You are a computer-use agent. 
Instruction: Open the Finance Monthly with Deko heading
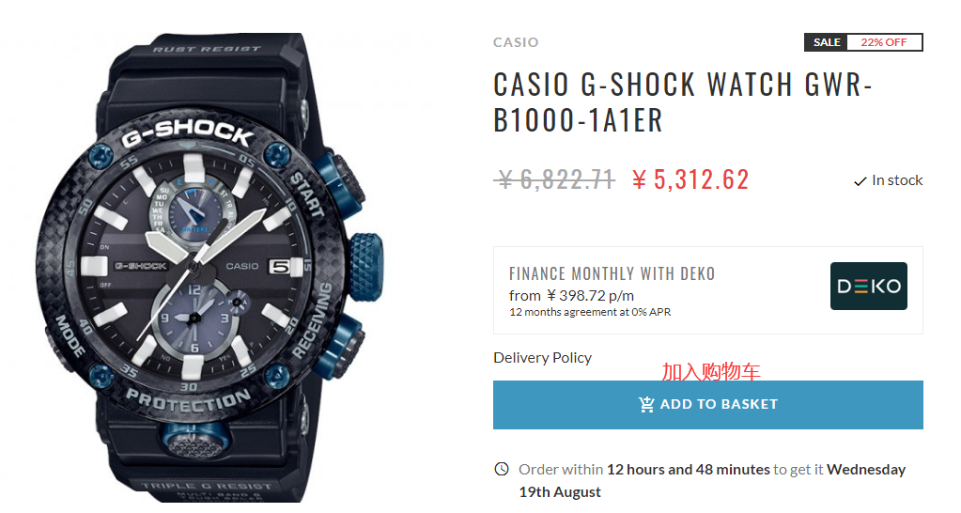tap(612, 274)
